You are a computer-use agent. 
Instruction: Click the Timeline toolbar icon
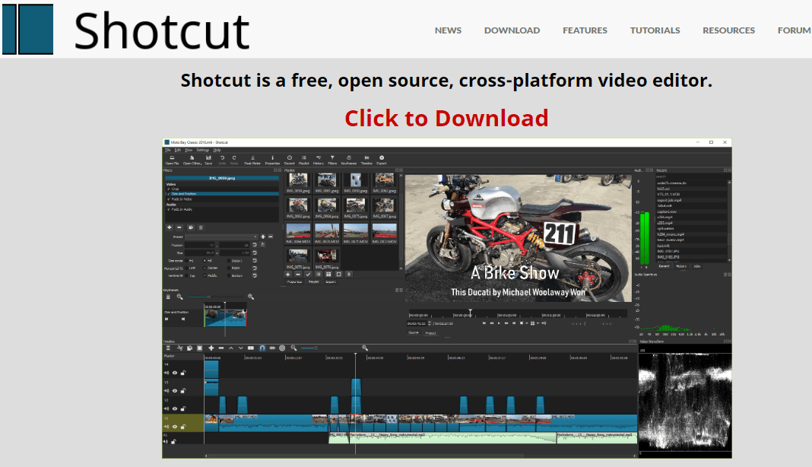(x=366, y=160)
